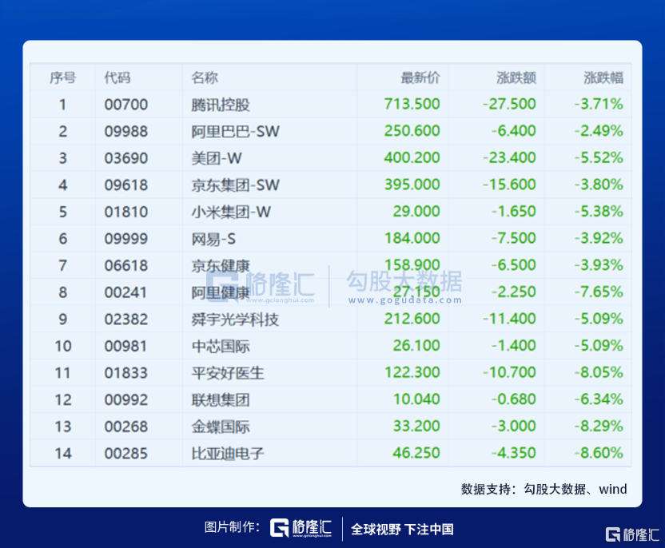Image resolution: width=665 pixels, height=548 pixels.
Task: Click price 10.040
Action: 416,399
